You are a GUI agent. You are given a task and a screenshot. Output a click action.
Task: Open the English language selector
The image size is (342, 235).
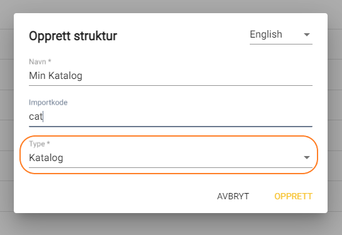coord(281,35)
